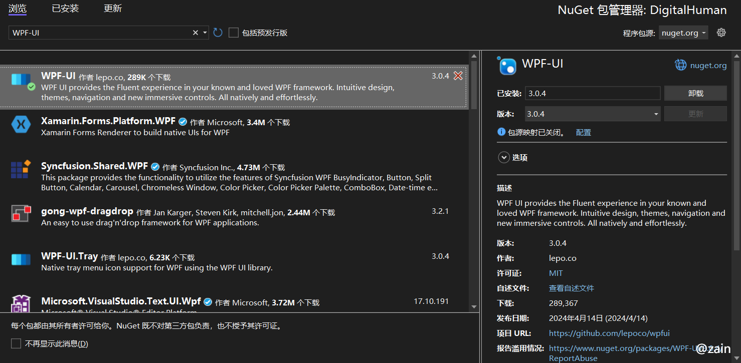Open the search box history dropdown arrow
Viewport: 741px width, 363px height.
(x=205, y=33)
